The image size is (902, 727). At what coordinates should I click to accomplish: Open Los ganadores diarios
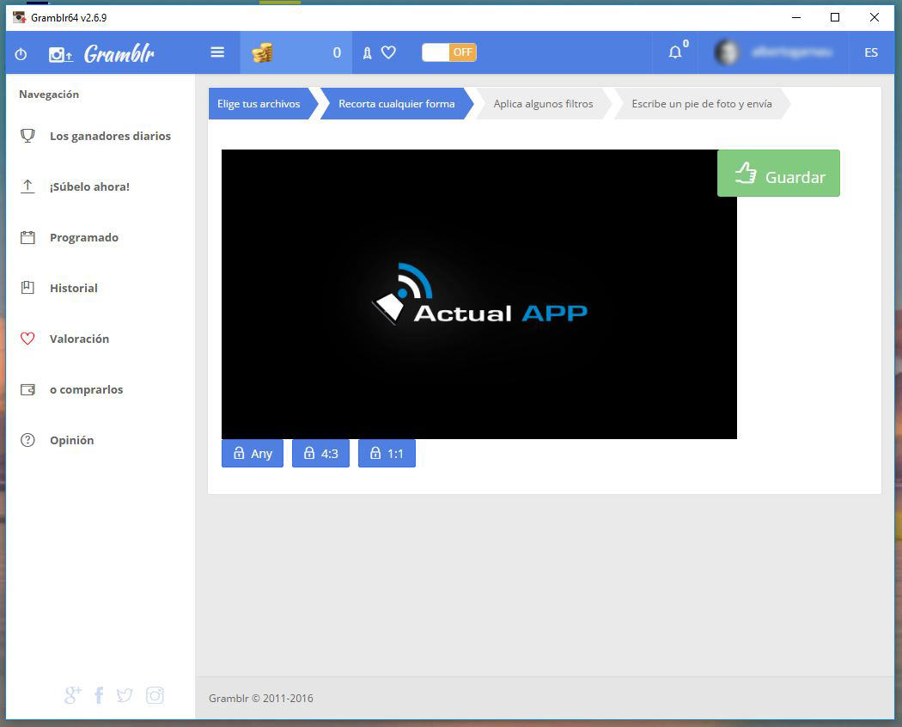click(101, 136)
